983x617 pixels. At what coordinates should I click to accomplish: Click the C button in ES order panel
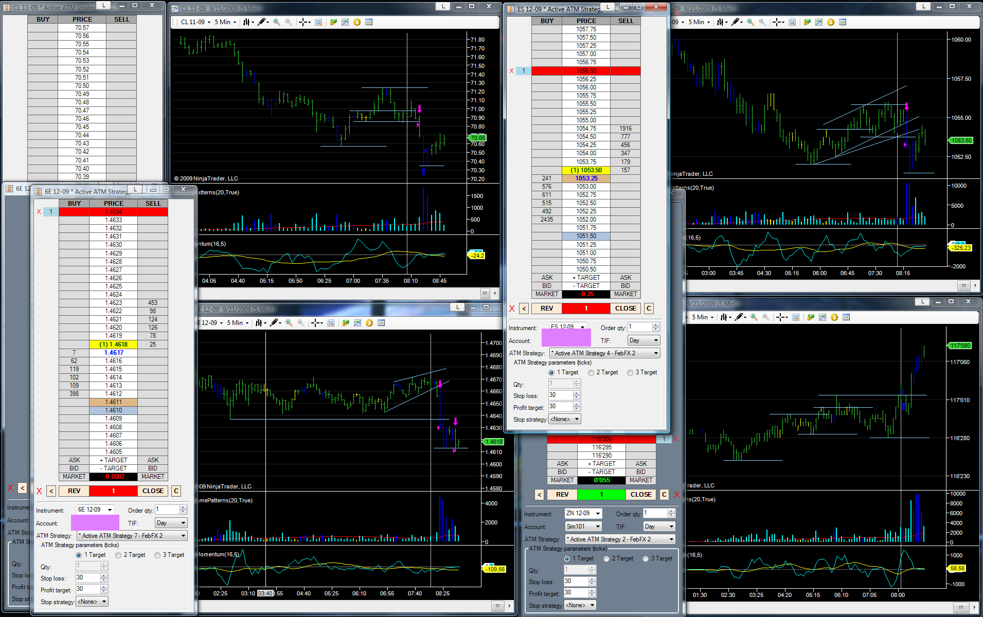649,308
